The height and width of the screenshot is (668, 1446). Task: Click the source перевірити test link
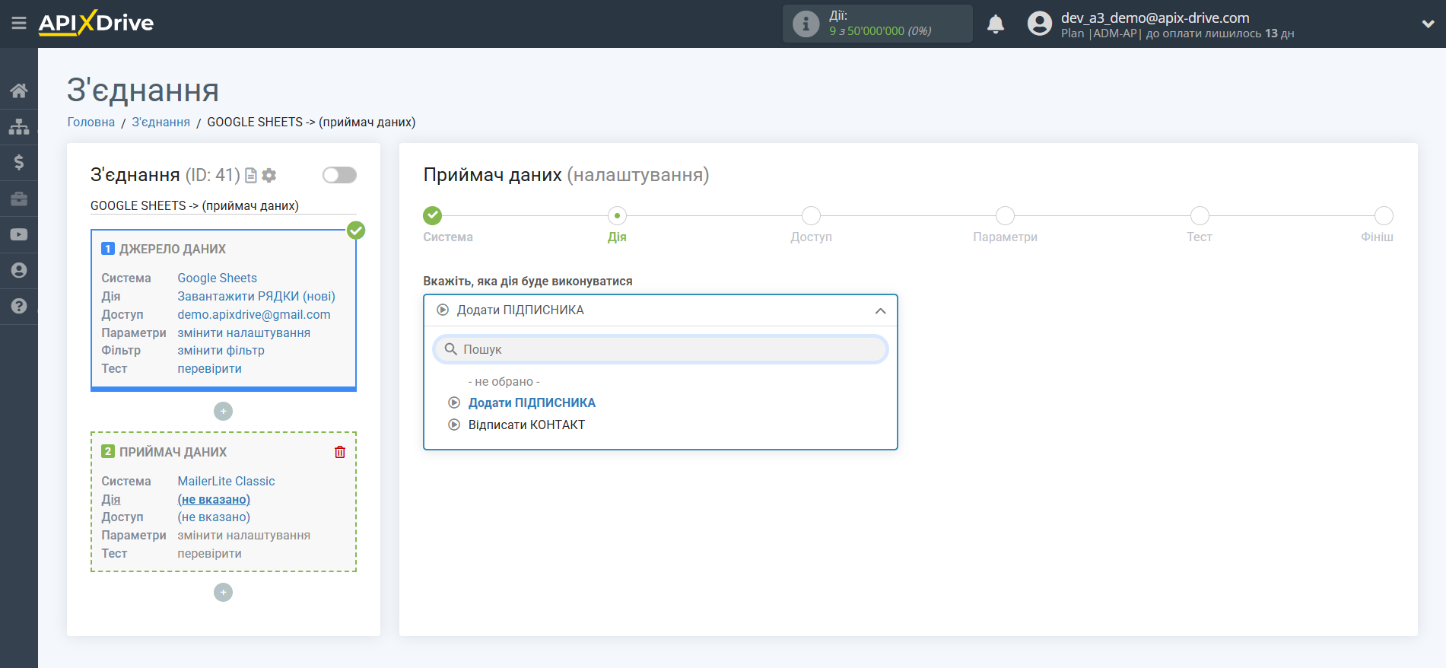click(x=210, y=368)
